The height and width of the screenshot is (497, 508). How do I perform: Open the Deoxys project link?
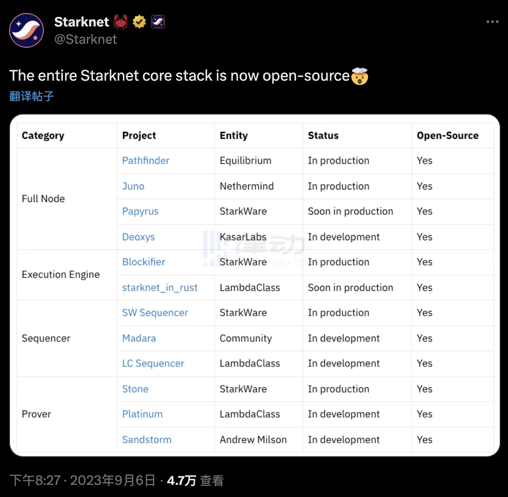(139, 237)
